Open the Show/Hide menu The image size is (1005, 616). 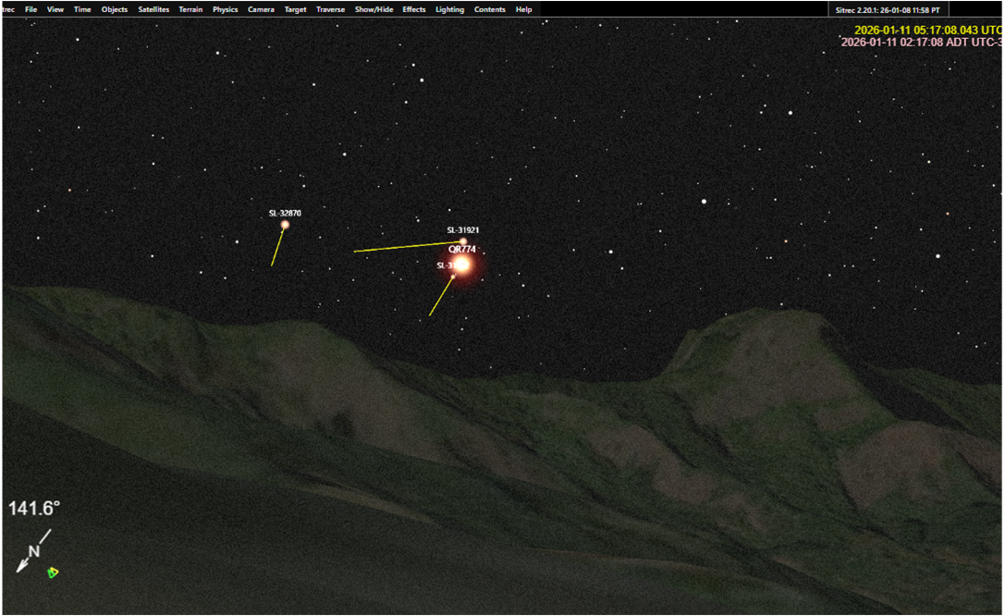click(x=374, y=9)
